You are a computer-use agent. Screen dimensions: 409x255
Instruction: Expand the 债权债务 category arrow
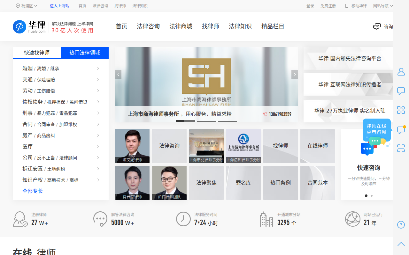click(x=98, y=102)
